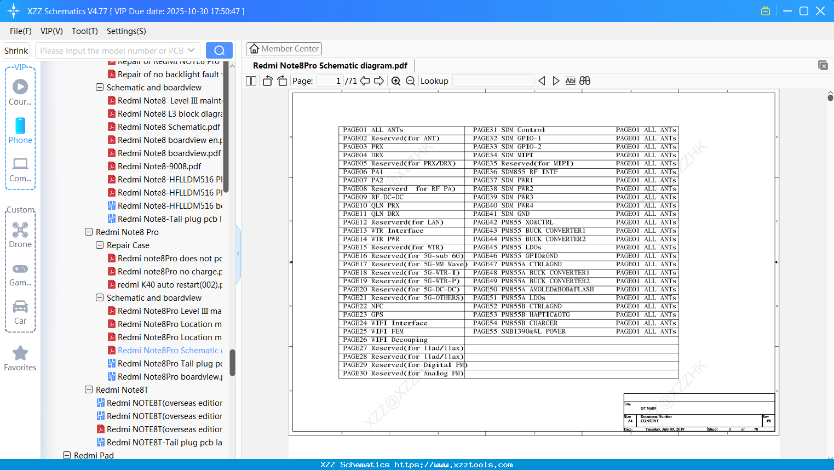Click the Member Center button

tap(284, 49)
